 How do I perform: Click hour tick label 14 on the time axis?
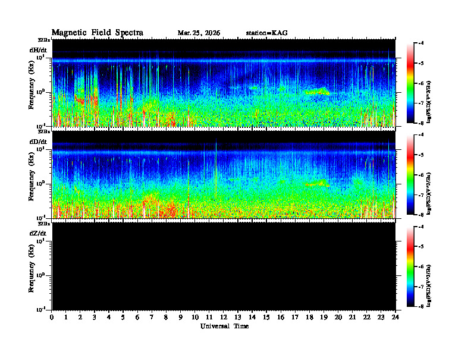252,318
